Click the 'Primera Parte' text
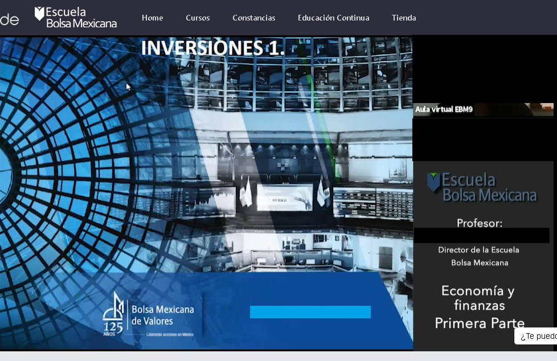Image resolution: width=557 pixels, height=361 pixels. click(x=480, y=323)
